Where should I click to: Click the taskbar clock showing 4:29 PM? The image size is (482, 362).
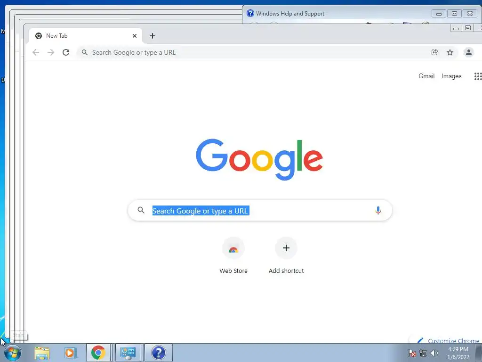pos(458,353)
